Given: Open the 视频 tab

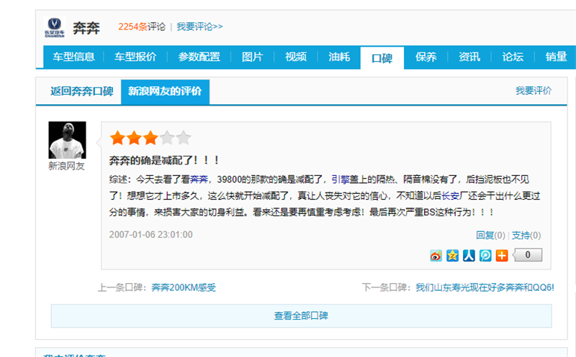Looking at the screenshot, I should click(296, 57).
